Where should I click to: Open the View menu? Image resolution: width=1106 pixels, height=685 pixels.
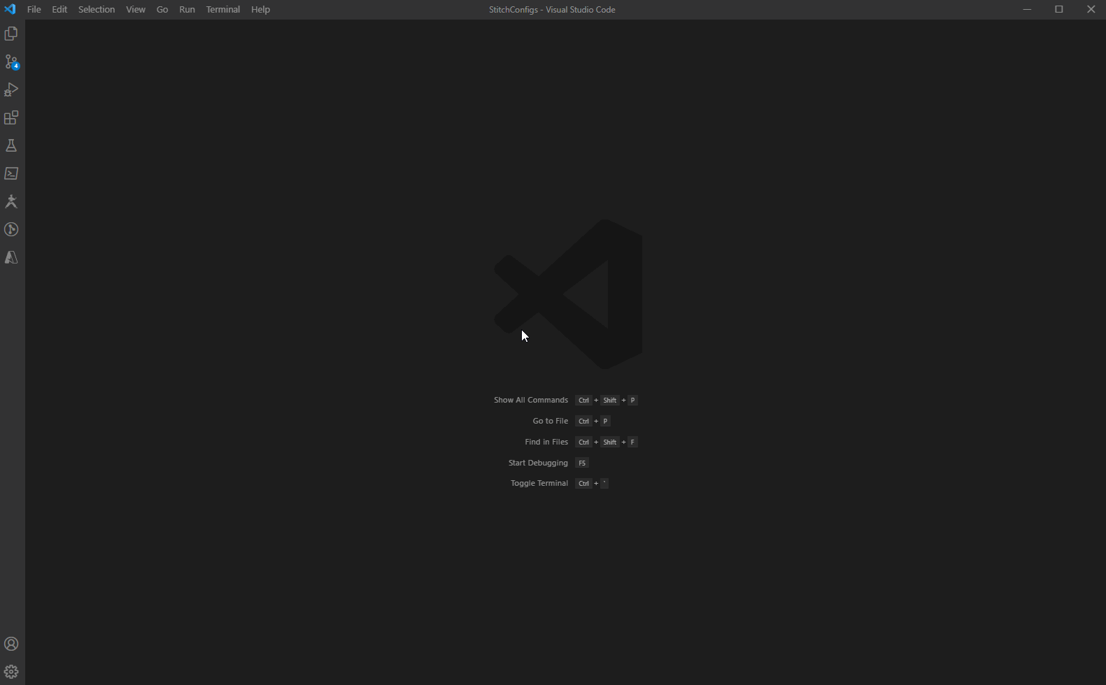136,9
